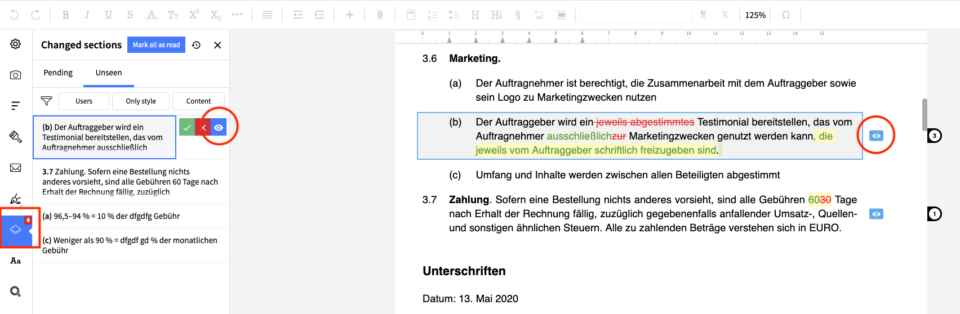Image resolution: width=960 pixels, height=314 pixels.
Task: Open the signature pen panel
Action: (16, 199)
